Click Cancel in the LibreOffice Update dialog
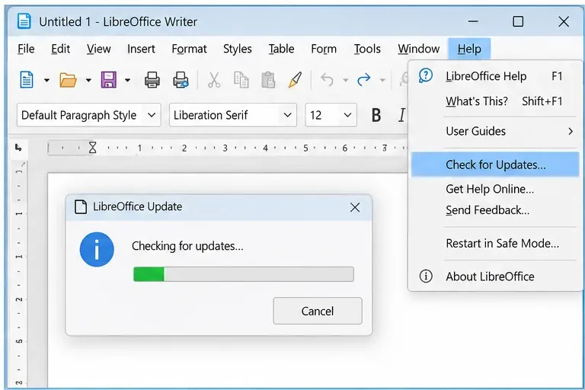Screen dimensions: 585x390 pyautogui.click(x=318, y=311)
